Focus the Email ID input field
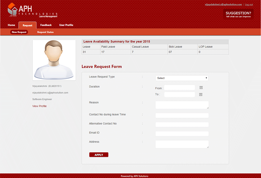 pyautogui.click(x=182, y=134)
